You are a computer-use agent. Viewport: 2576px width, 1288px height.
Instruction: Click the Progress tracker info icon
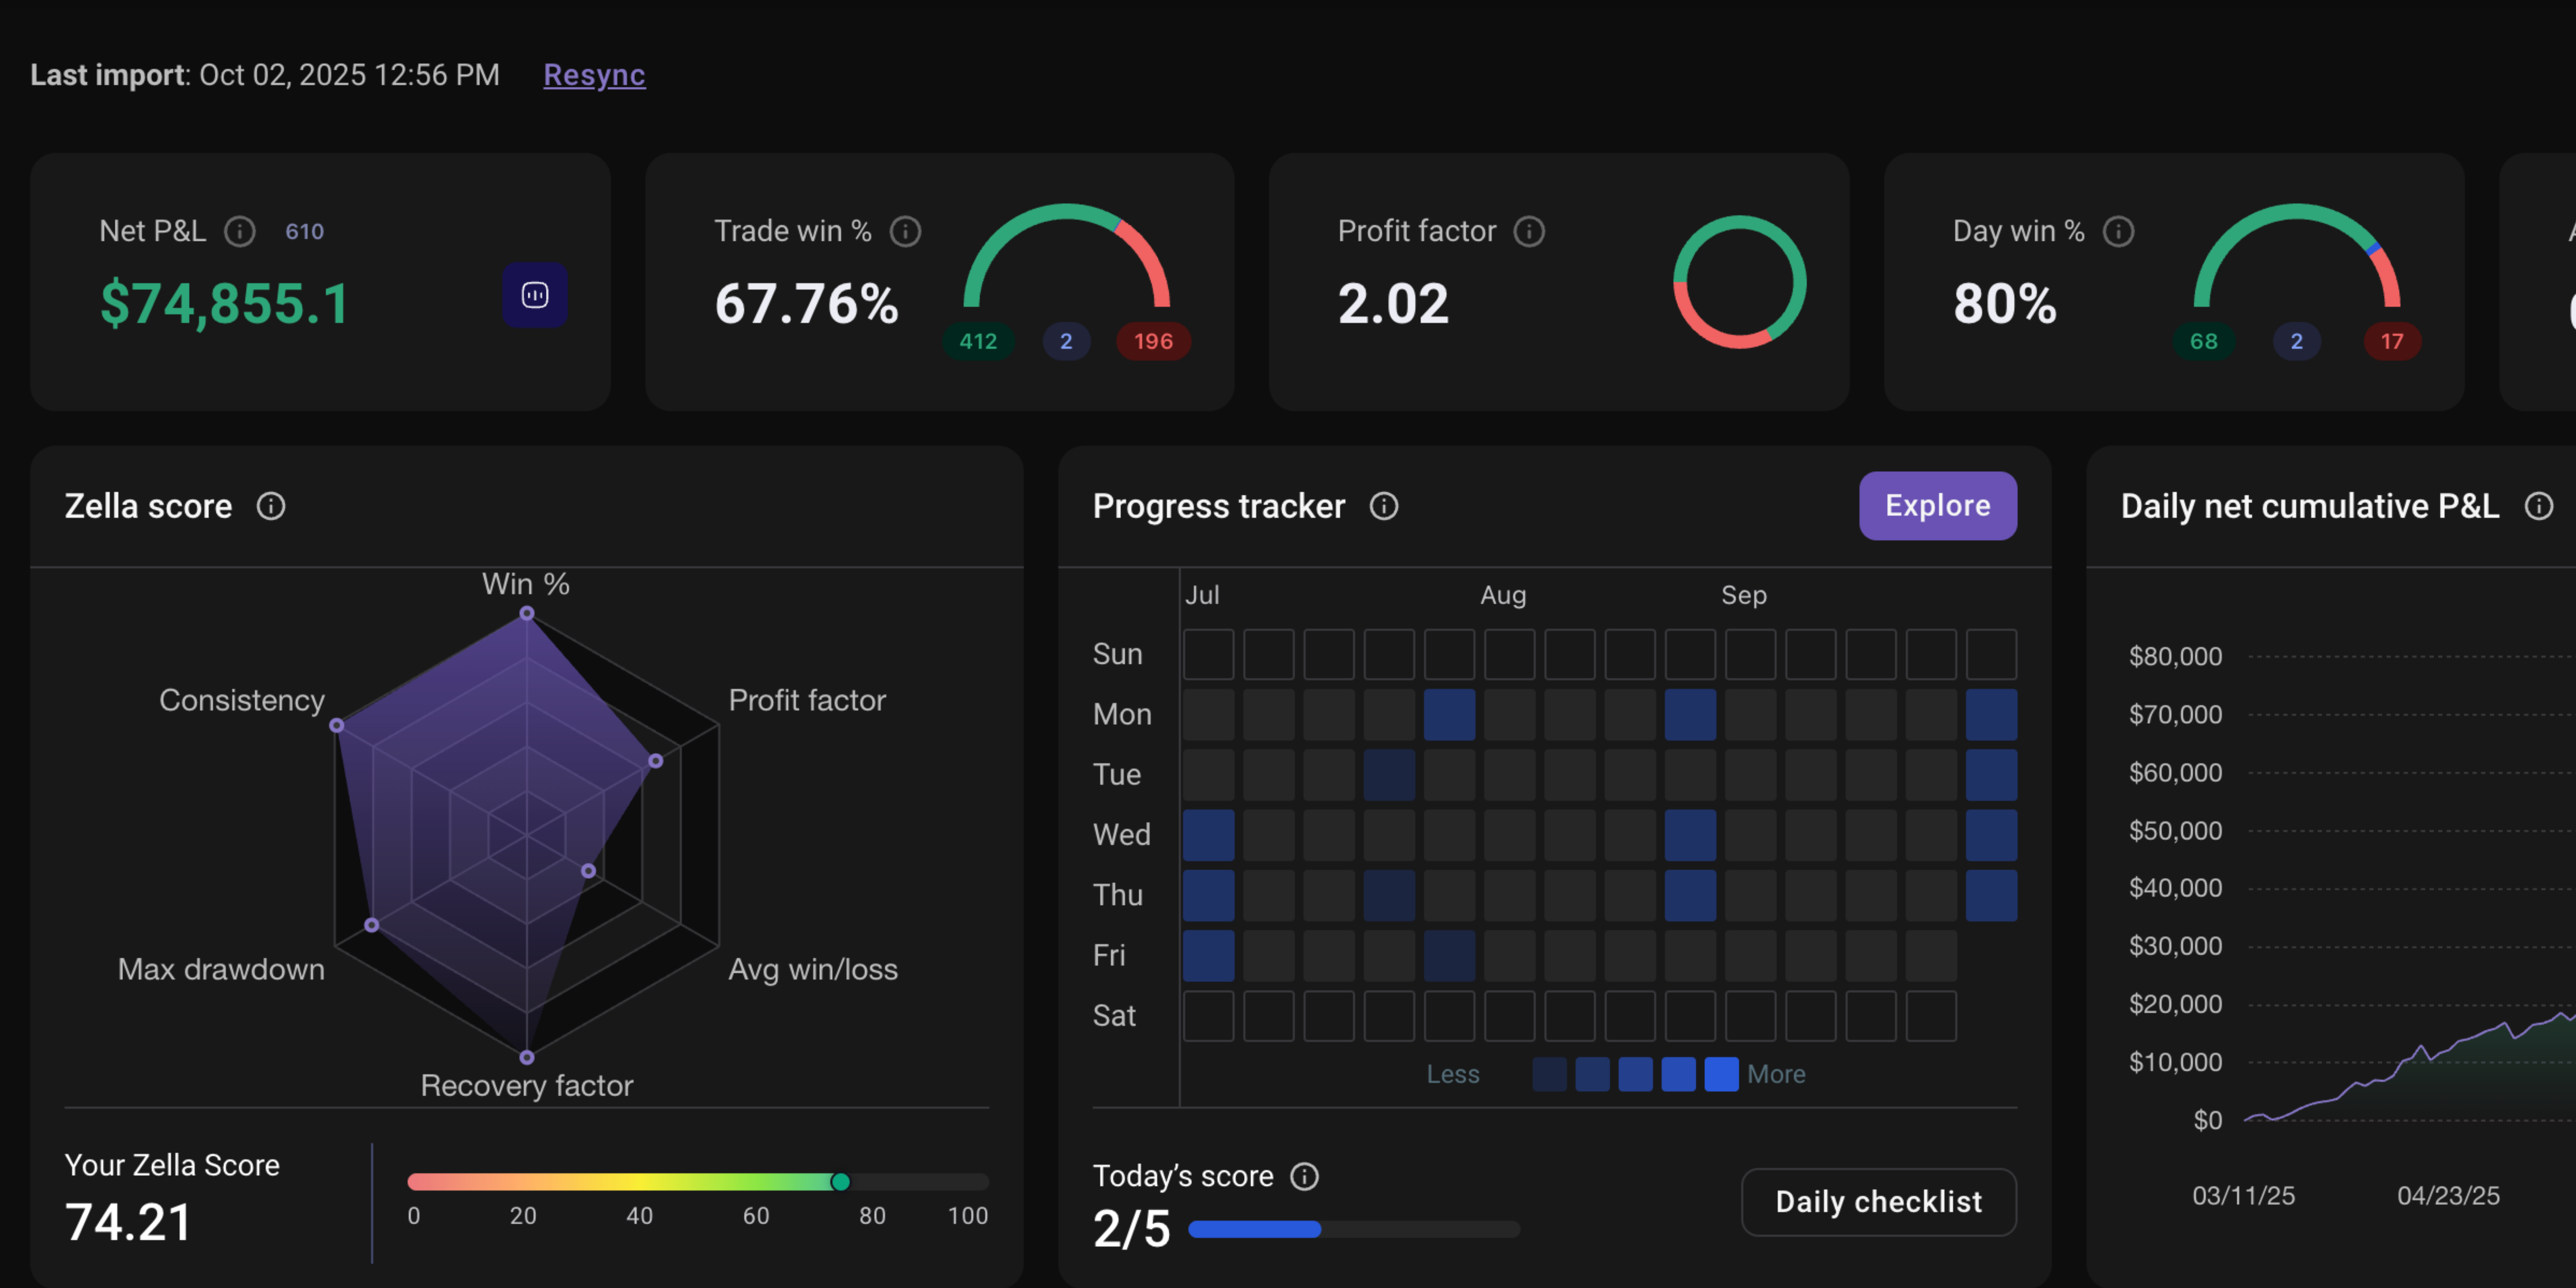coord(1384,506)
